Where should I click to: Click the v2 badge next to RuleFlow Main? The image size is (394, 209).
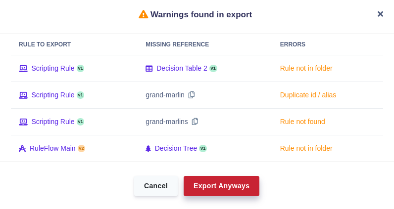[x=82, y=148]
